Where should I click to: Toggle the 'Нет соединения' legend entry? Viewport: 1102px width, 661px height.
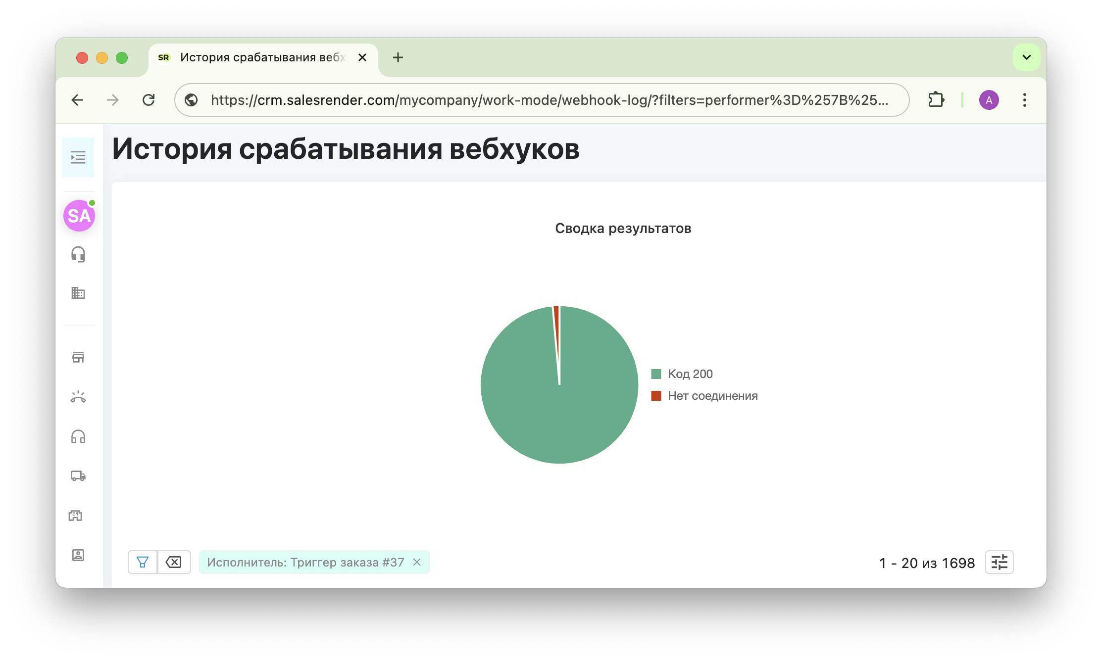tap(713, 395)
